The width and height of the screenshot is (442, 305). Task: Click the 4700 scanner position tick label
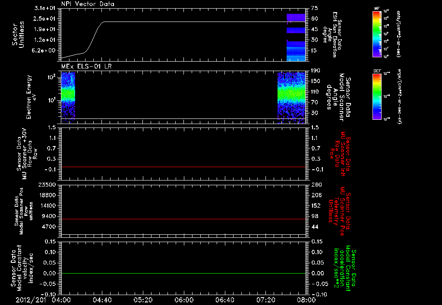[49, 227]
